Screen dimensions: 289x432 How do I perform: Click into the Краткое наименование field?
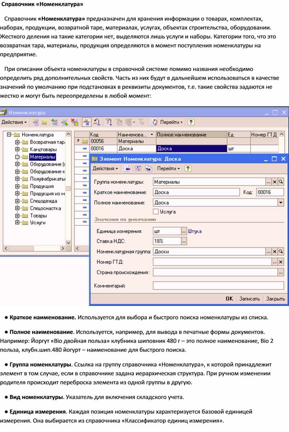coord(197,192)
